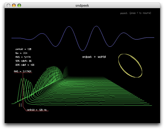This screenshot has width=166, height=129.
Task: Click the blue waveform's central trough
Action: click(82, 49)
